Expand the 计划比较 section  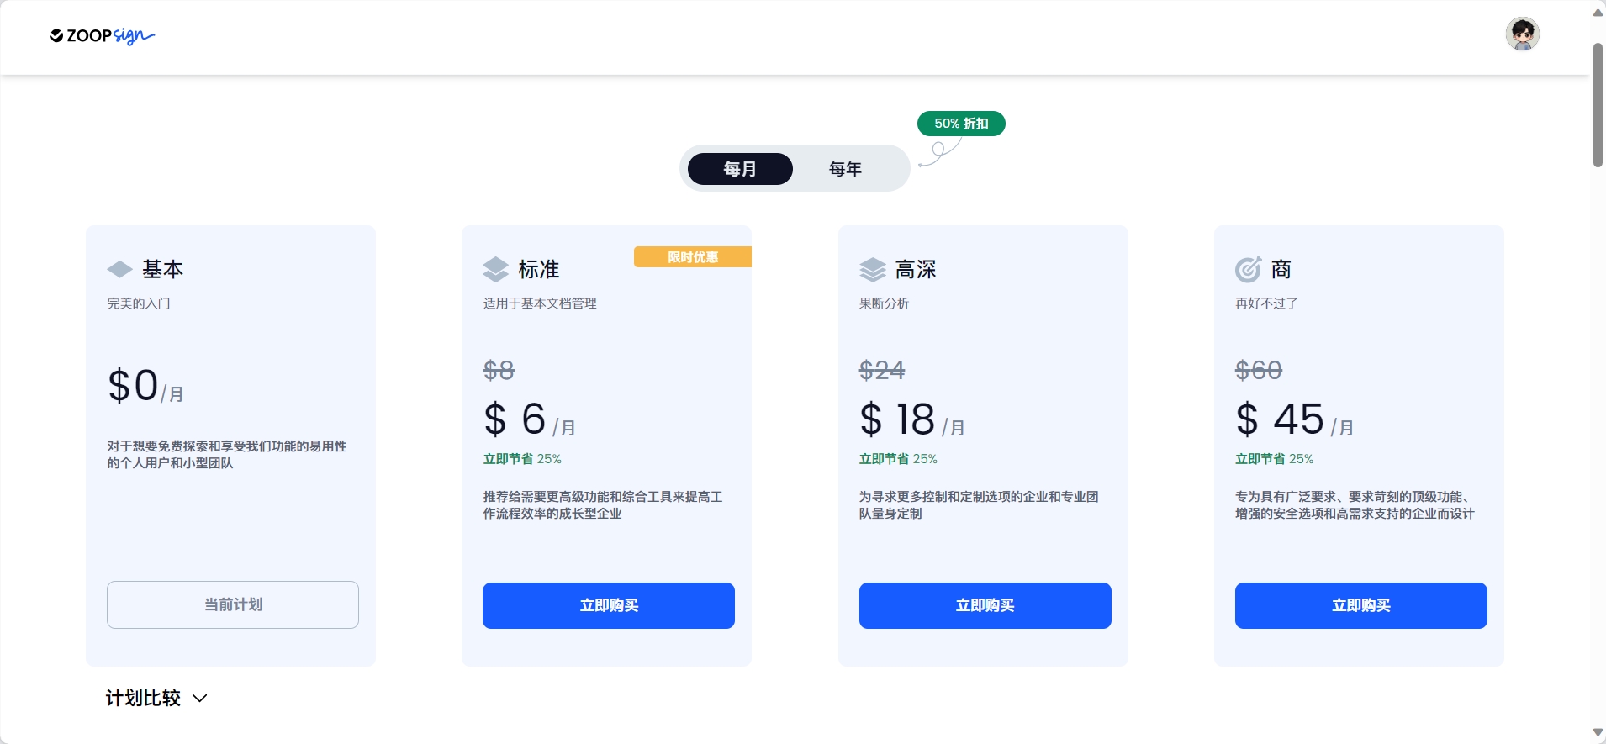coord(143,698)
